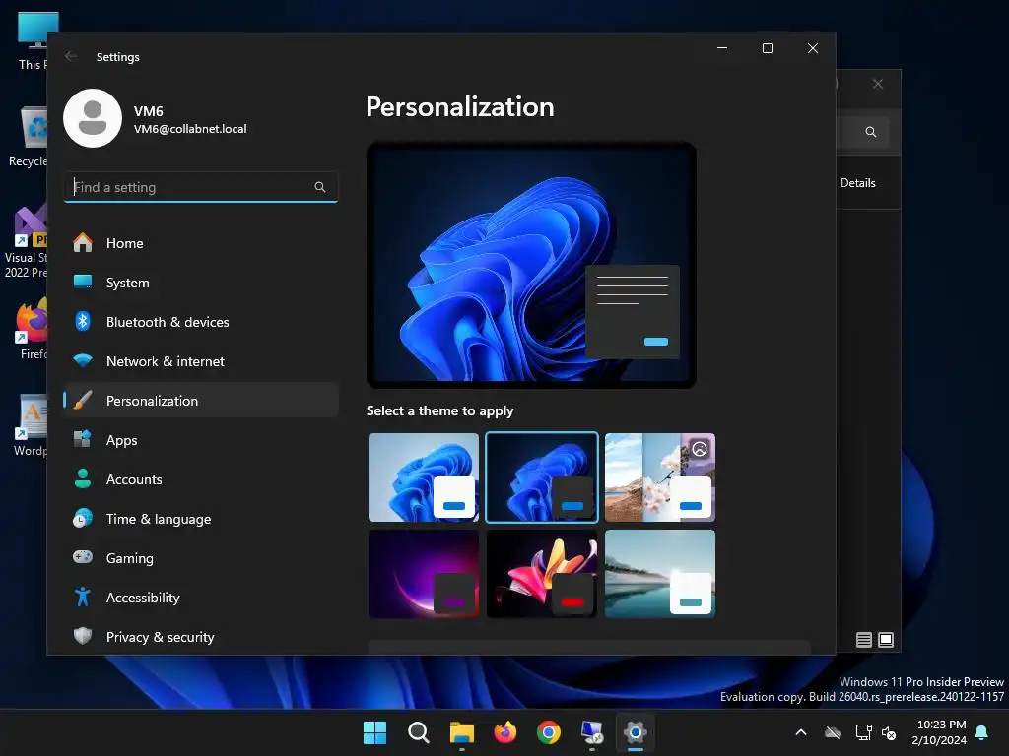Click the Accounts person icon
This screenshot has width=1009, height=756.
click(x=83, y=478)
